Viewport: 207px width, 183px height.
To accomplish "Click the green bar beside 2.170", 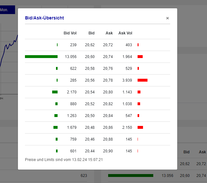I will point(55,92).
